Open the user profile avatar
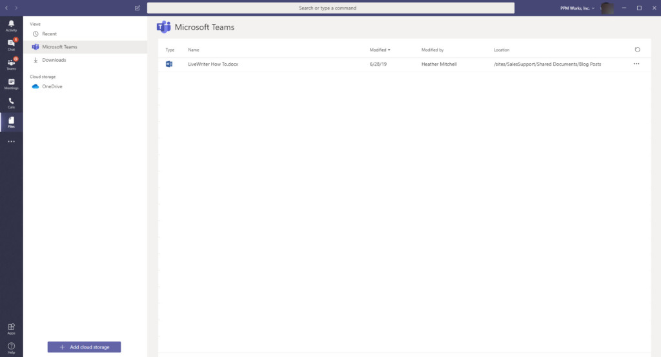Screen dimensions: 661x357 607,8
